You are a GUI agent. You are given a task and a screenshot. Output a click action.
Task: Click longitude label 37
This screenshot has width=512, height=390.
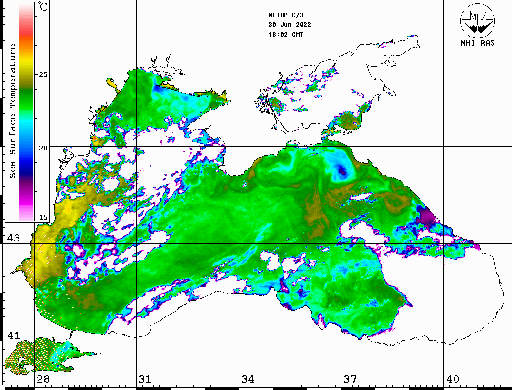(x=350, y=379)
